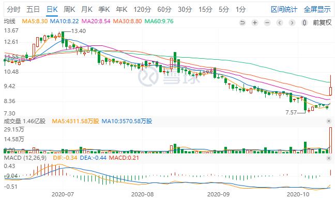Zoom in the chart with plus icon

click(x=255, y=23)
